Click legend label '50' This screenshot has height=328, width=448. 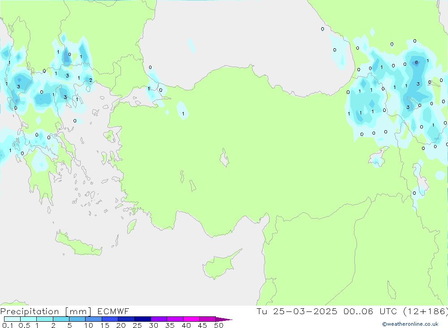(x=219, y=325)
